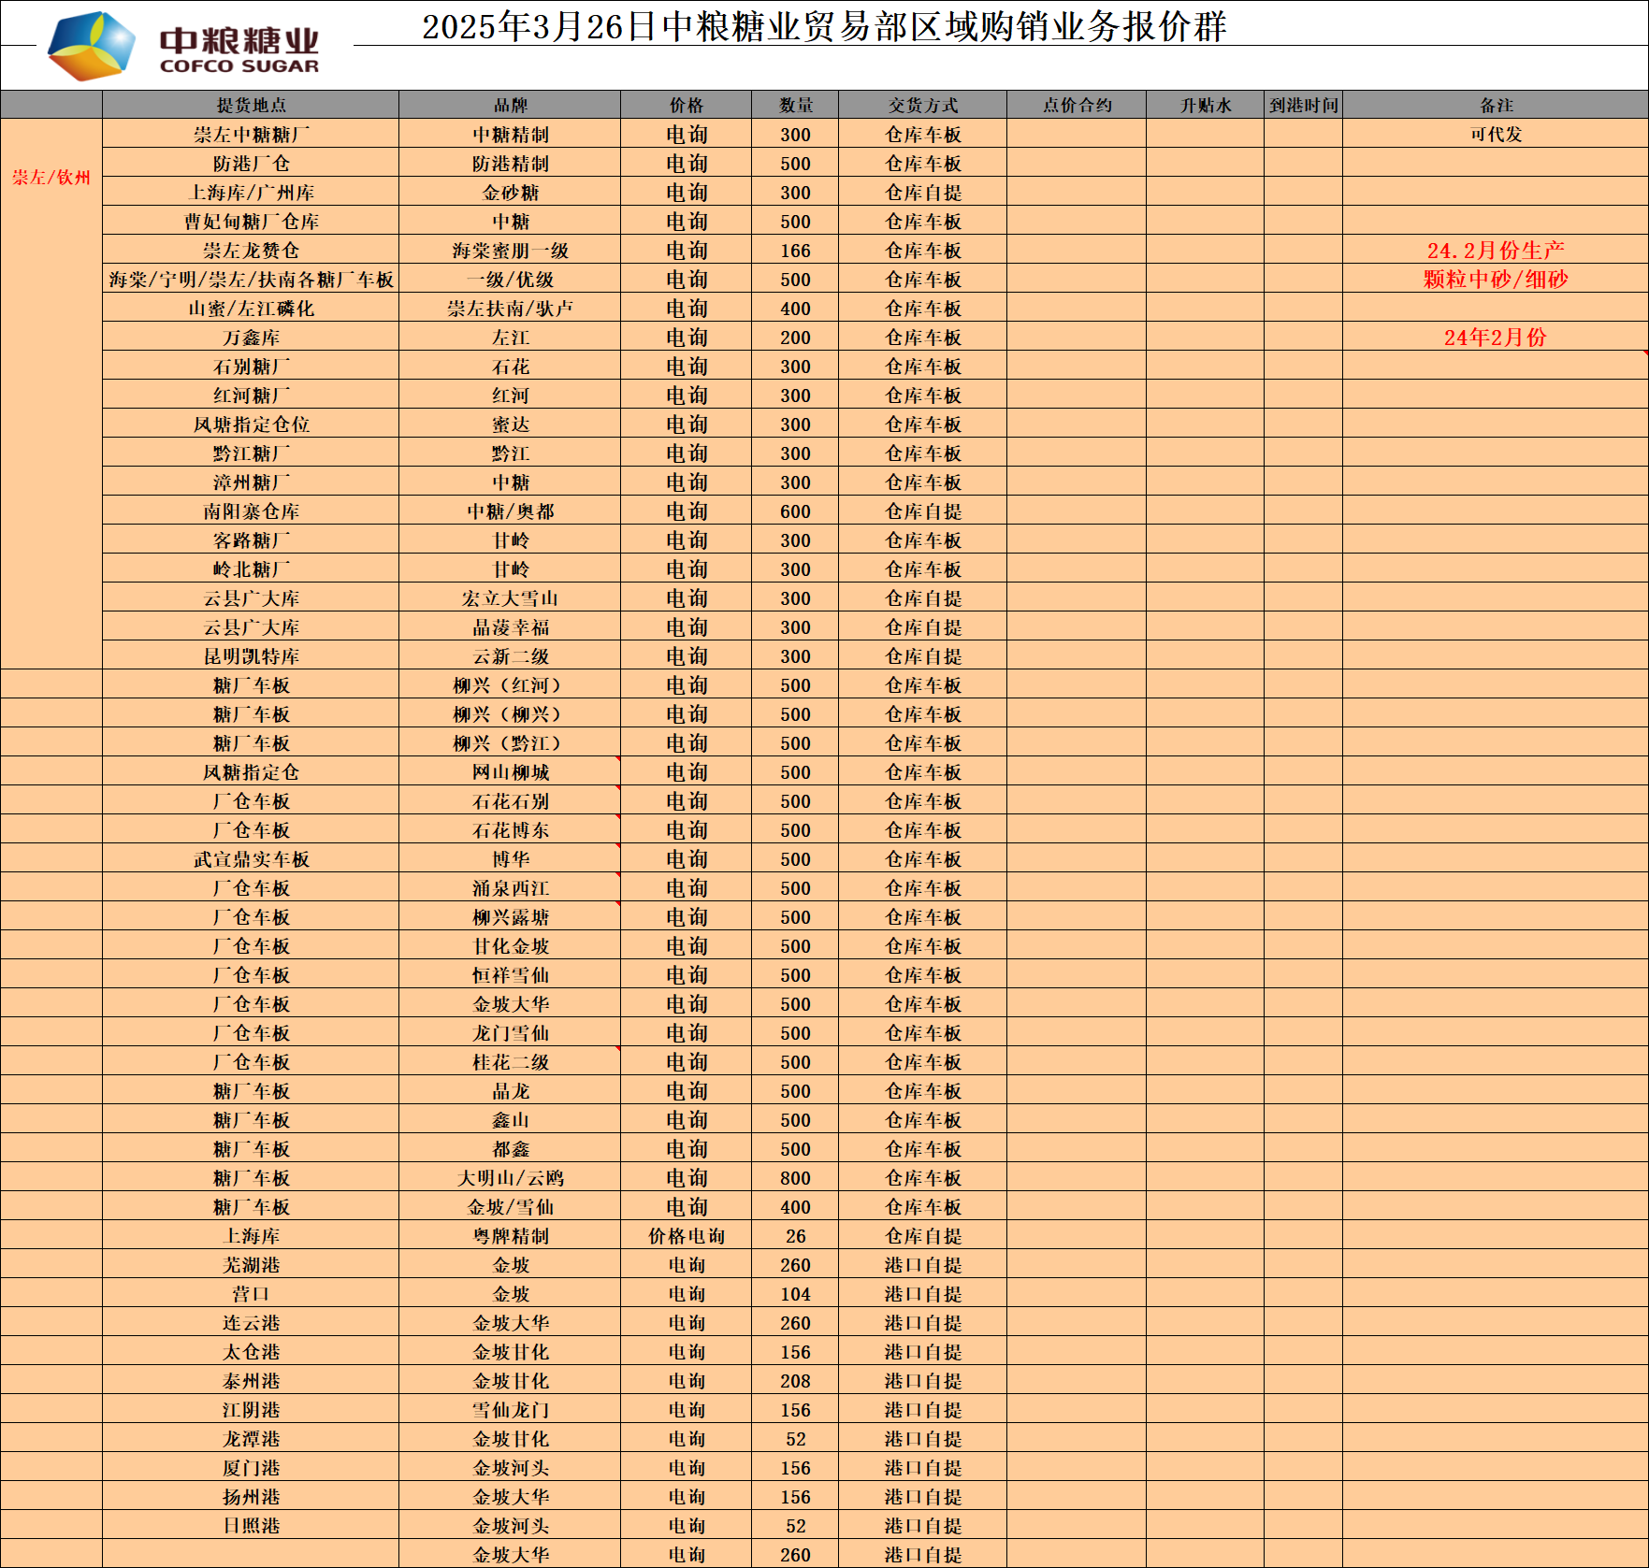This screenshot has width=1649, height=1568.
Task: Select the 价格电询 price cell
Action: pos(686,1236)
